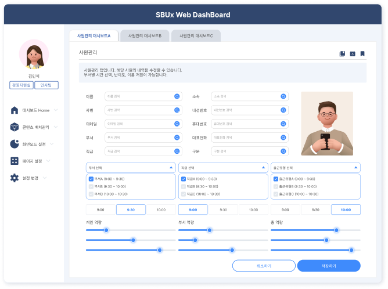
Task: Click search icon in 구분 field
Action: 283,151
